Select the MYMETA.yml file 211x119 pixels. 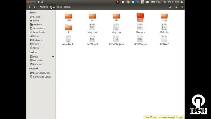tap(140, 40)
